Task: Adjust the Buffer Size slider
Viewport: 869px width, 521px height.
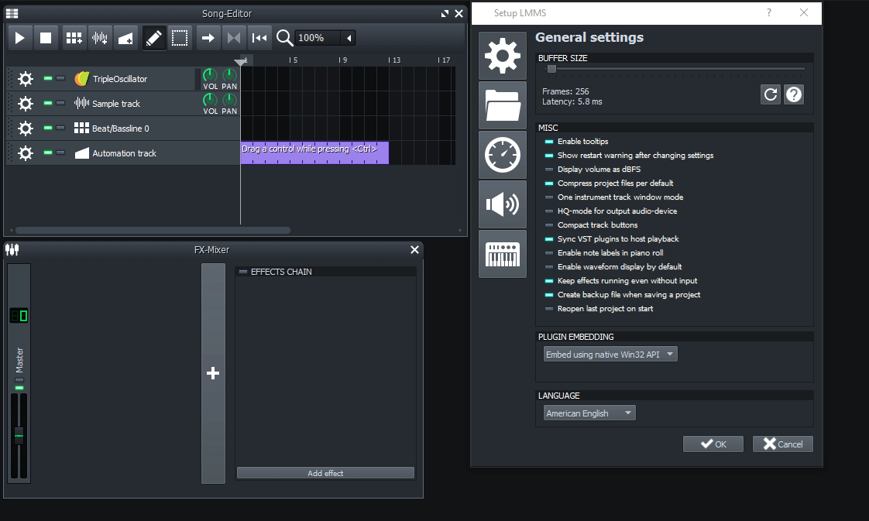Action: pyautogui.click(x=551, y=69)
